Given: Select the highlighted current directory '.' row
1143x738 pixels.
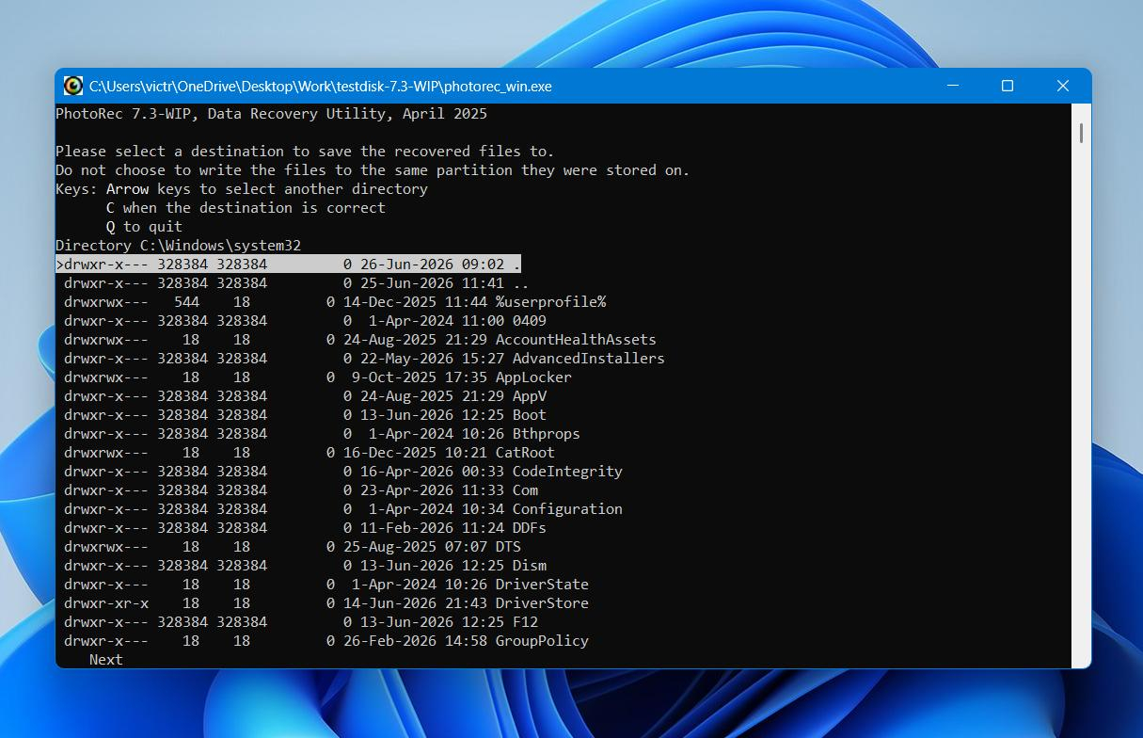Looking at the screenshot, I should point(288,265).
